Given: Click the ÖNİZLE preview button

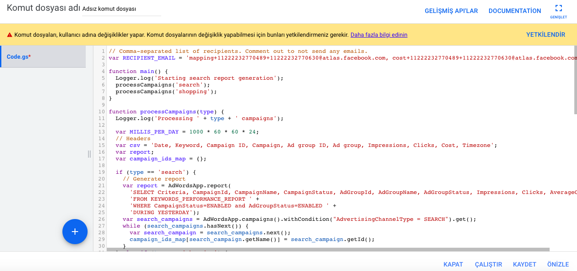Looking at the screenshot, I should (558, 264).
